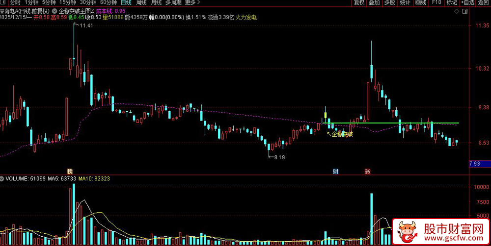
Task: Click the 11.41 high price label
Action: (x=86, y=25)
